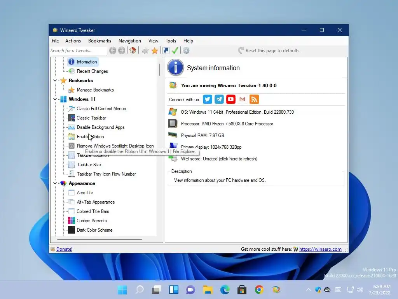Open the Help menu

[188, 40]
